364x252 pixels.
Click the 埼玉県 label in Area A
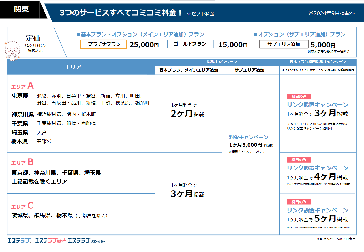20,133
